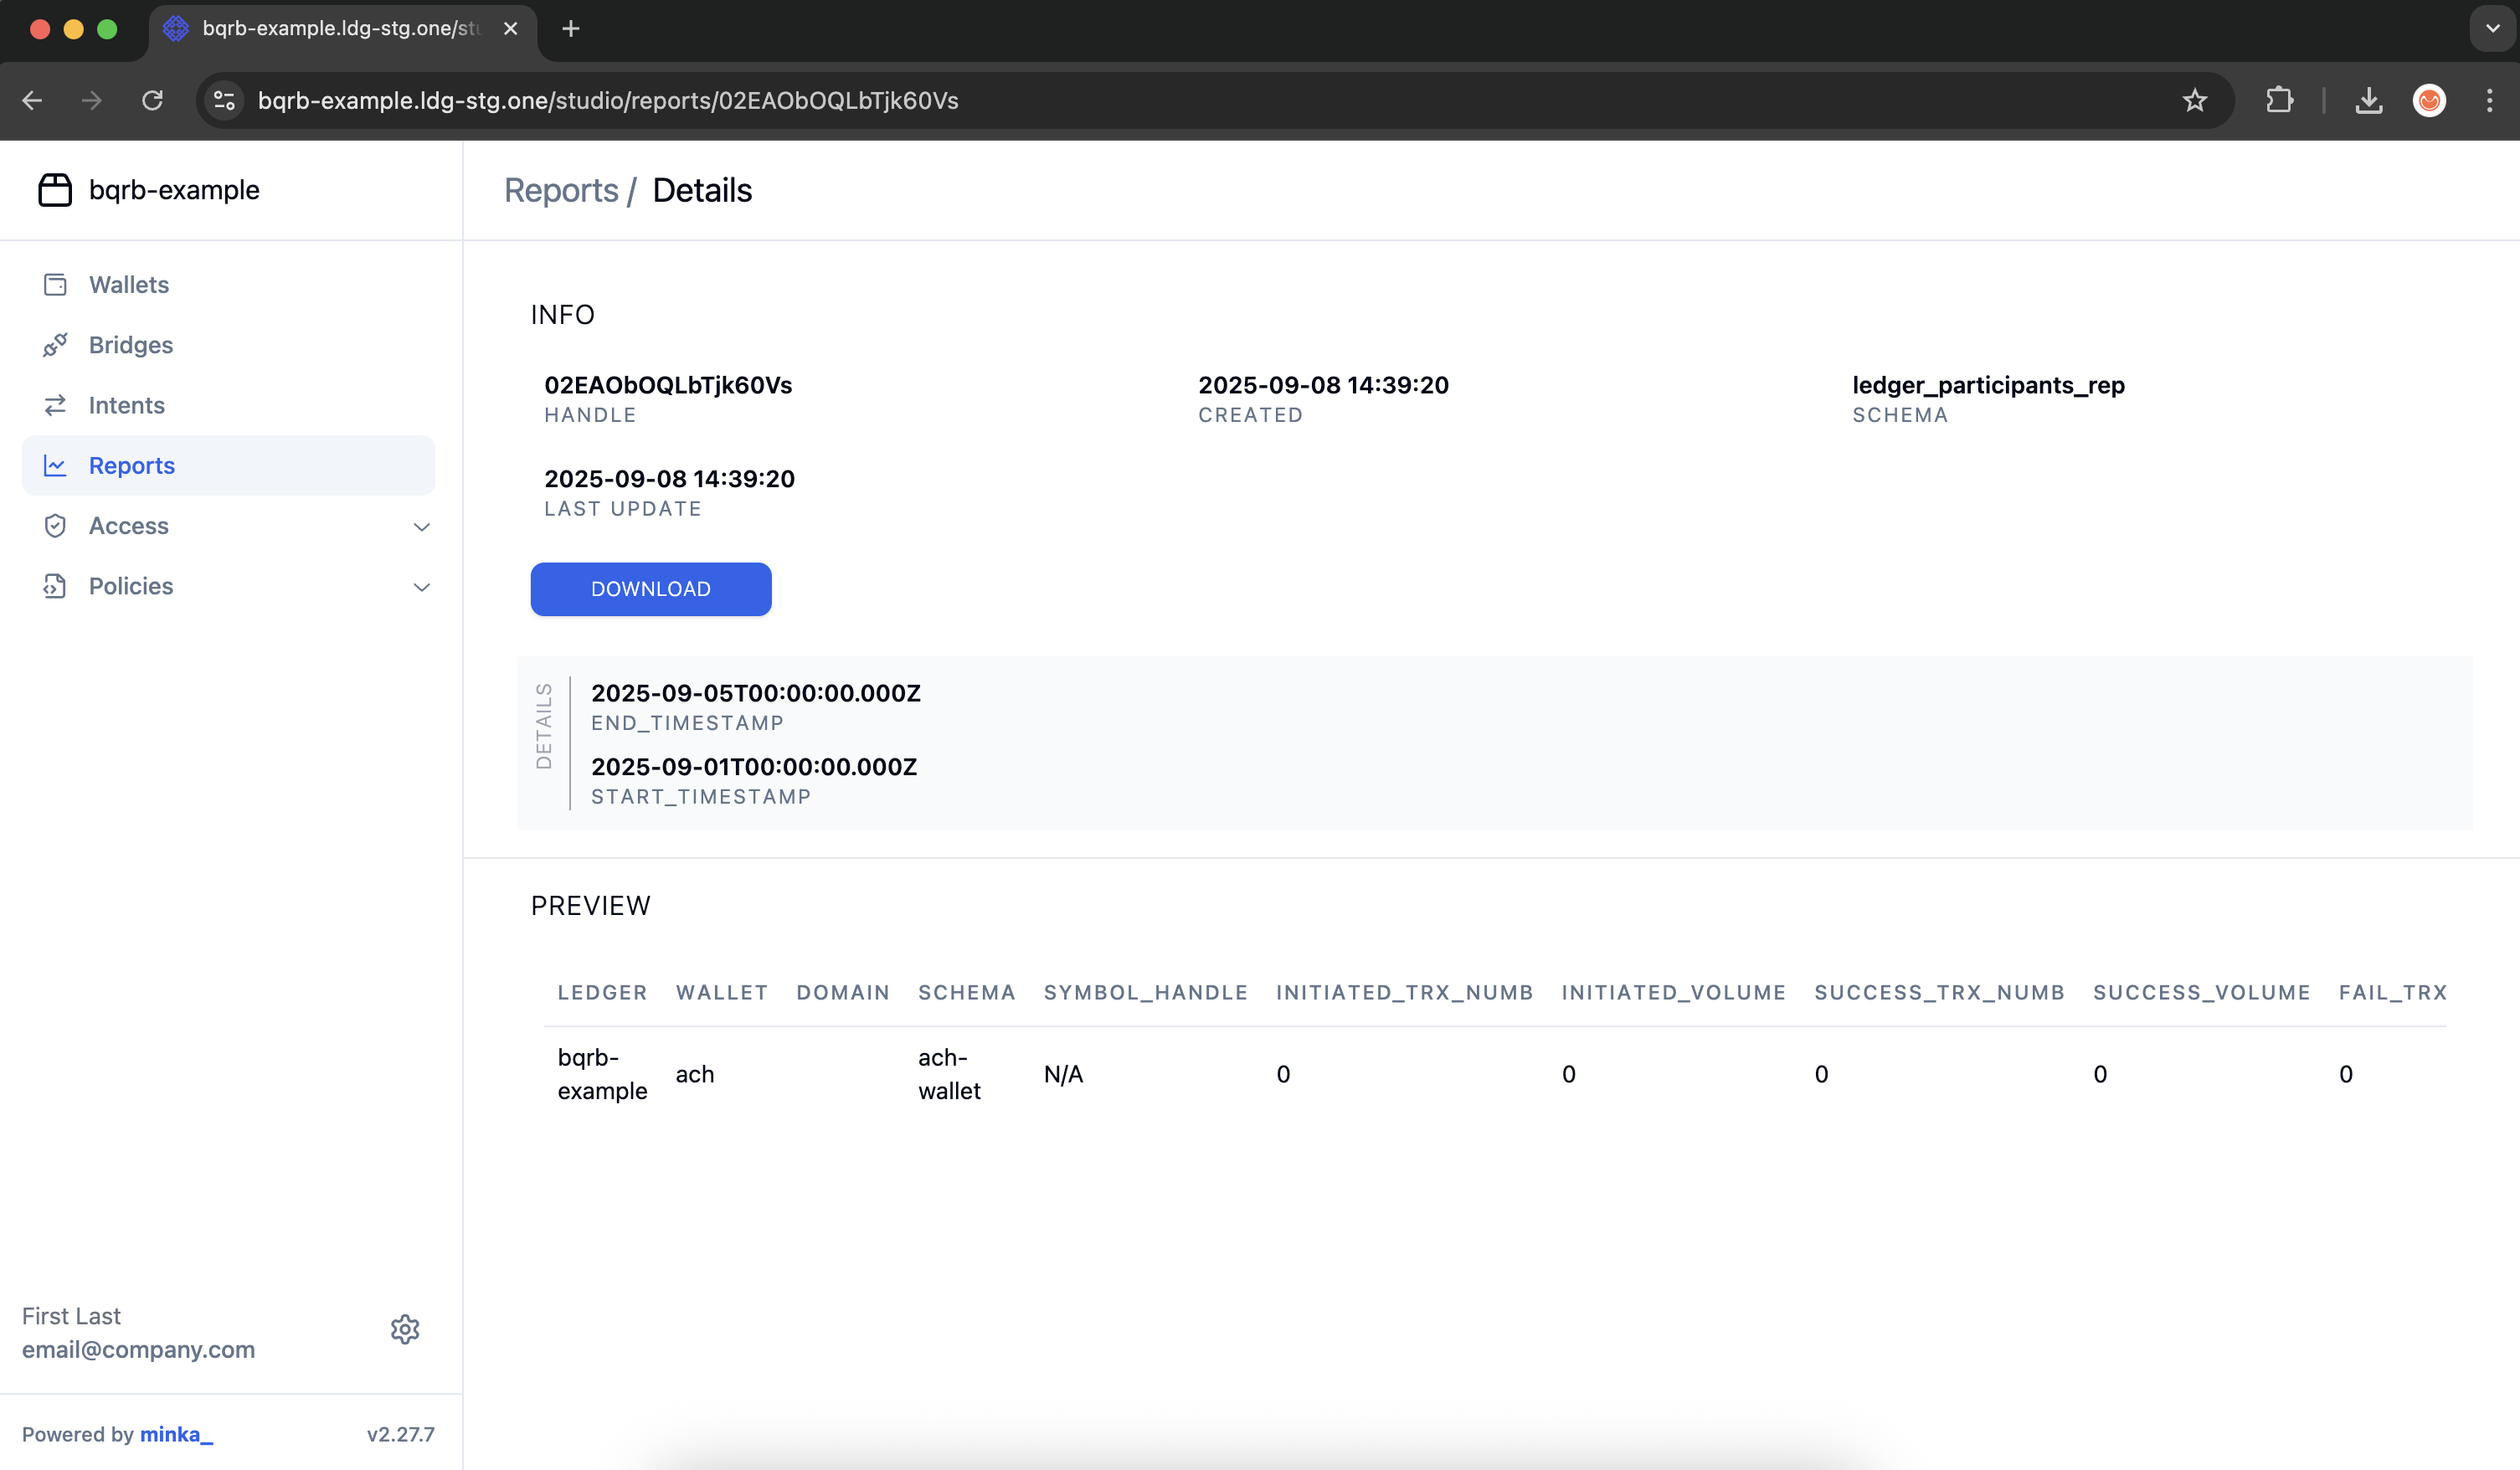Open the Intents menu item
The width and height of the screenshot is (2520, 1470).
click(127, 405)
